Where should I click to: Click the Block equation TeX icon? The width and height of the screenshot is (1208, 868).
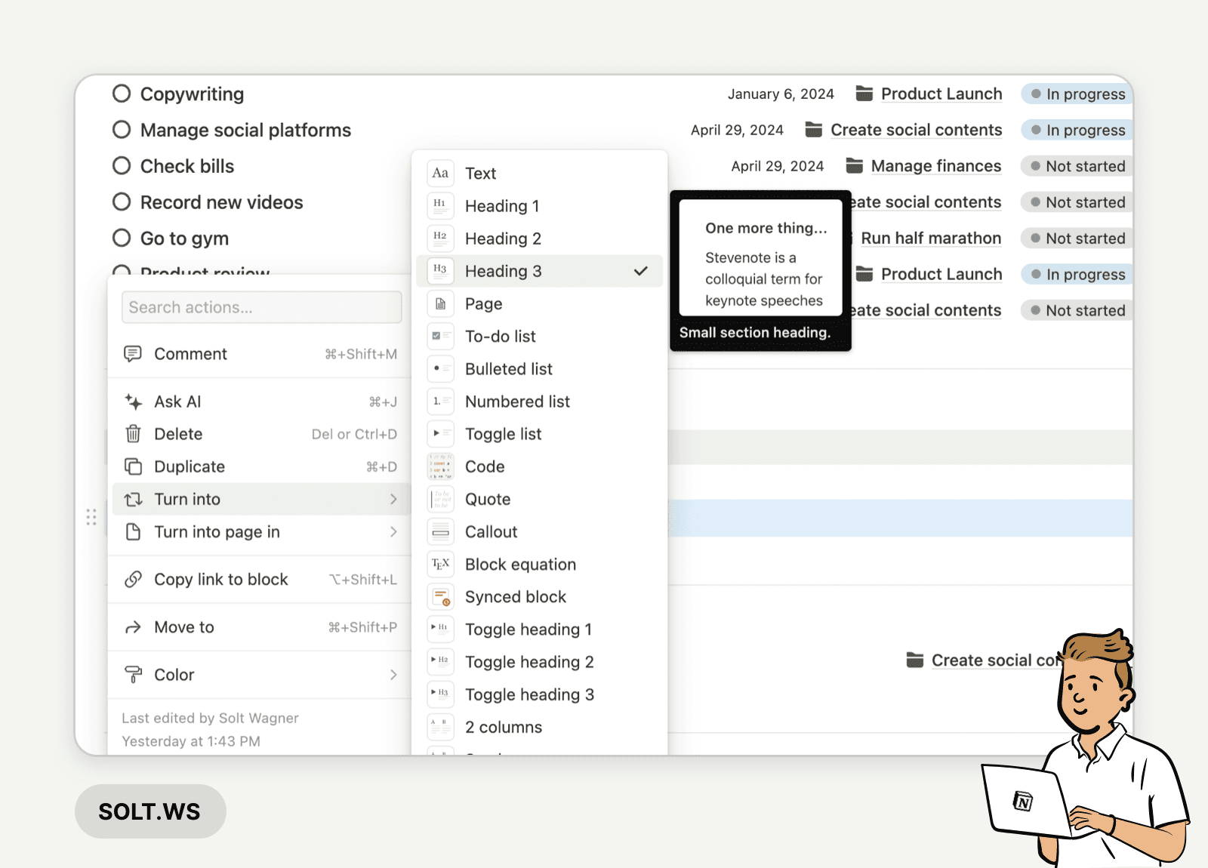[x=440, y=564]
